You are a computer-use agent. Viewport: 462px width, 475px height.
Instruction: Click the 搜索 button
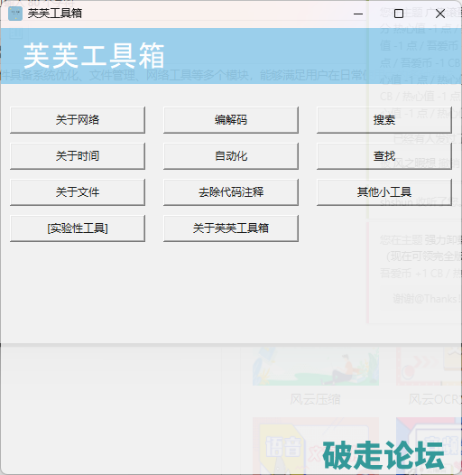click(x=384, y=120)
